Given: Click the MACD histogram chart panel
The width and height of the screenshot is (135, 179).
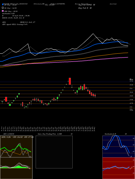Looking at the screenshot, I should click(16, 168).
